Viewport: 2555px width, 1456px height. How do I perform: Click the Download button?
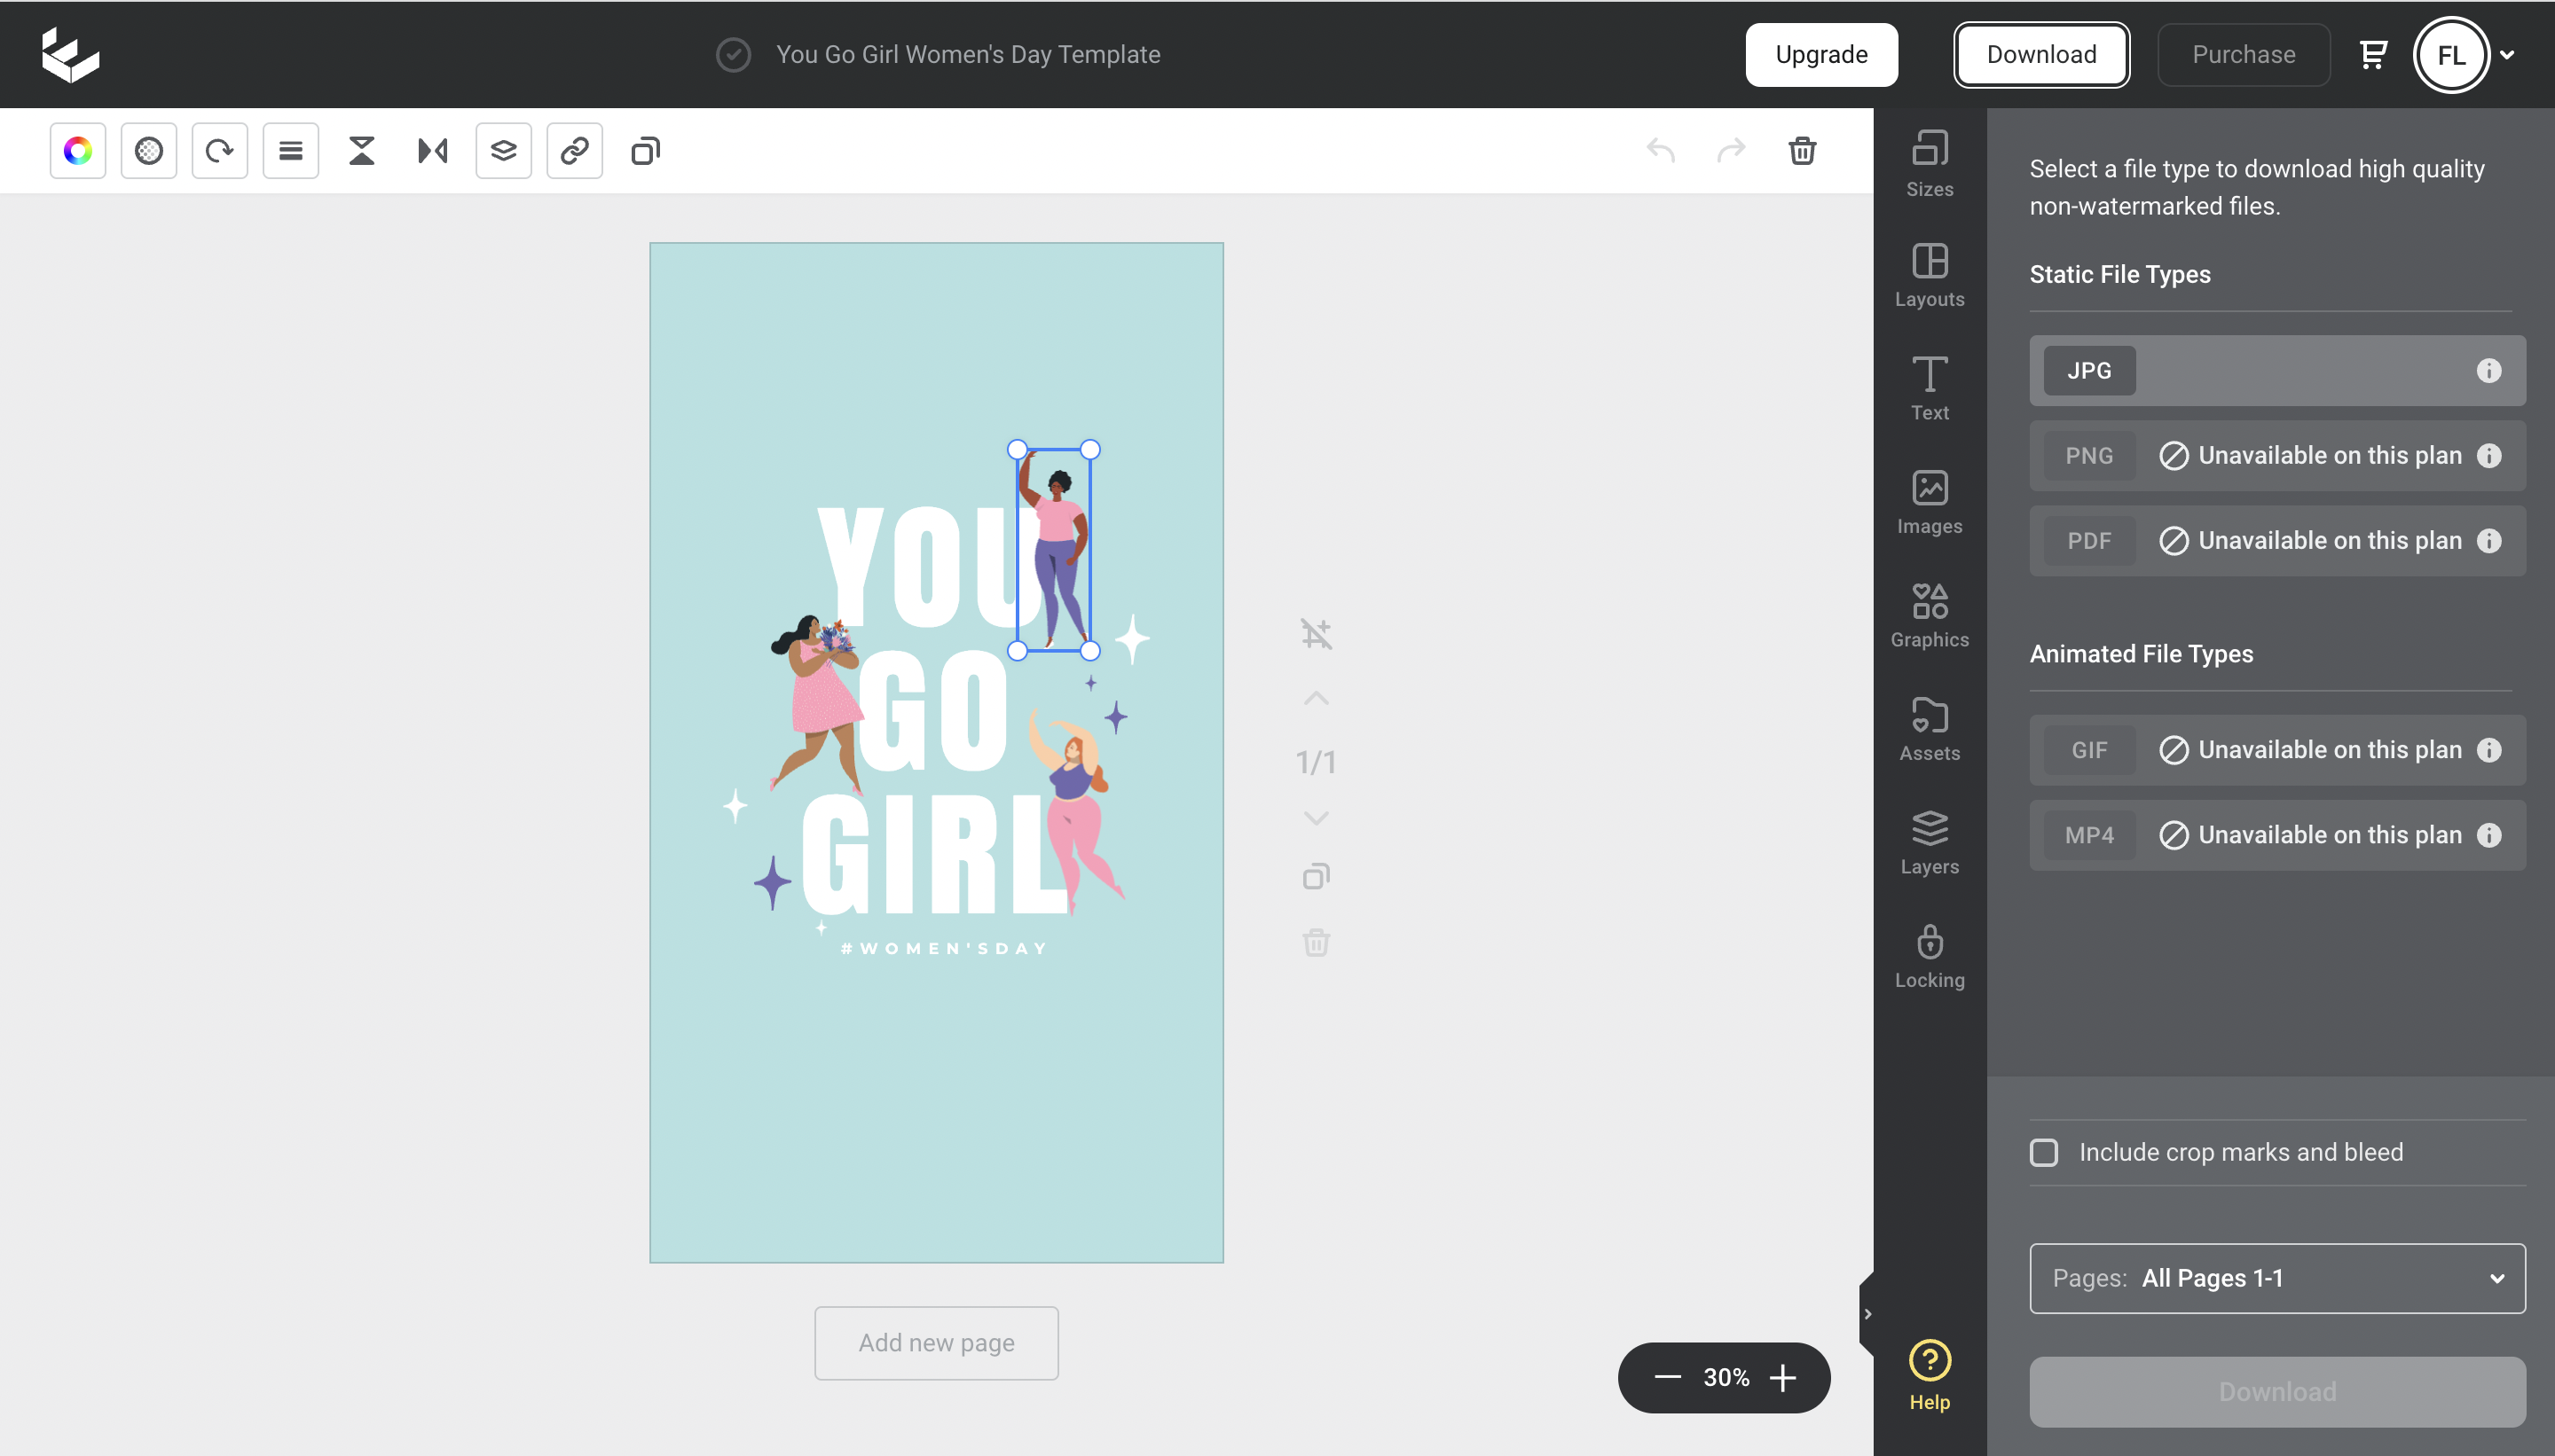point(2040,54)
